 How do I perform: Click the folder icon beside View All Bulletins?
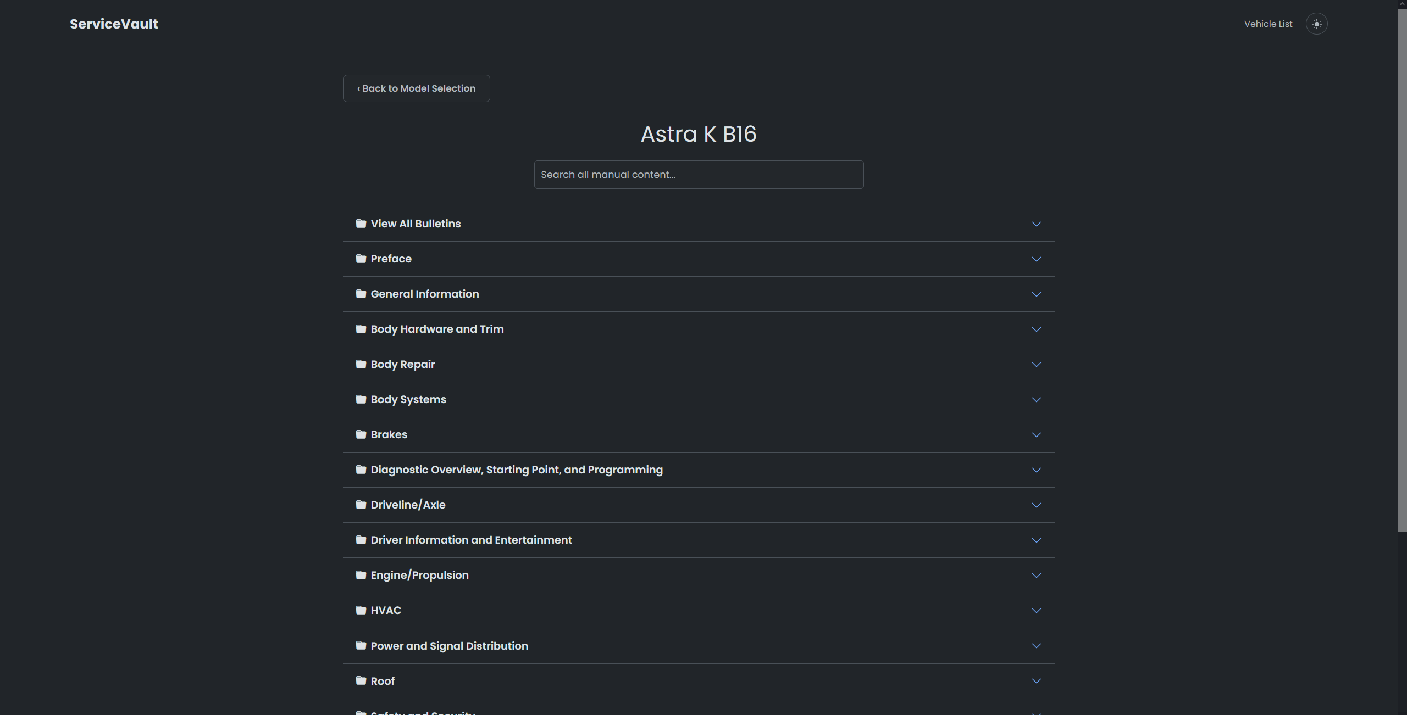click(361, 224)
